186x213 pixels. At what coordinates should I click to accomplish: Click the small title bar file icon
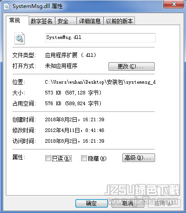tap(6, 6)
